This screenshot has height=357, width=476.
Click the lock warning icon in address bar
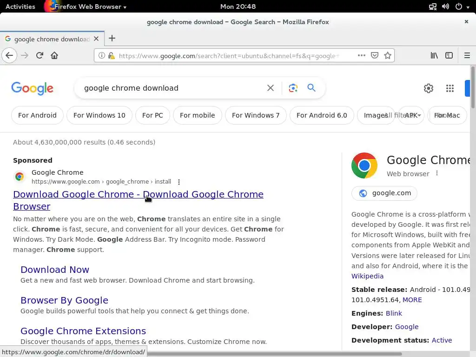[112, 56]
